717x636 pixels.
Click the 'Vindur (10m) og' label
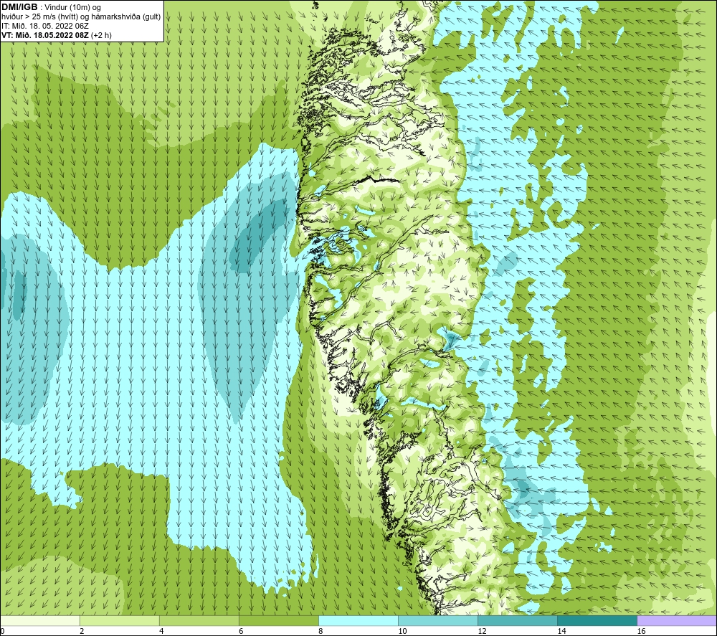[72, 8]
